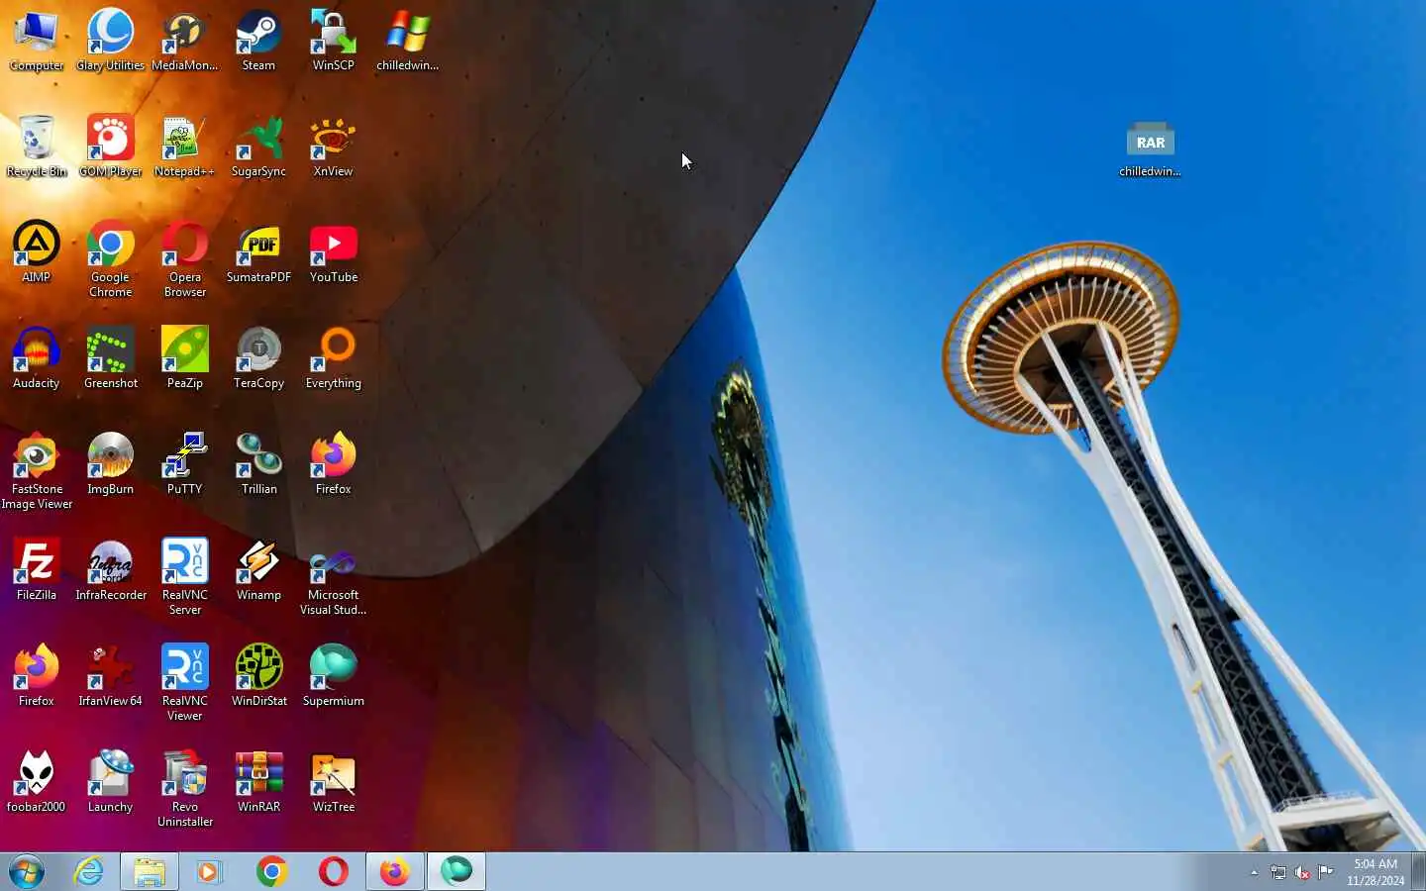
Task: Click the RealVNC Viewer shortcut
Action: point(185,682)
